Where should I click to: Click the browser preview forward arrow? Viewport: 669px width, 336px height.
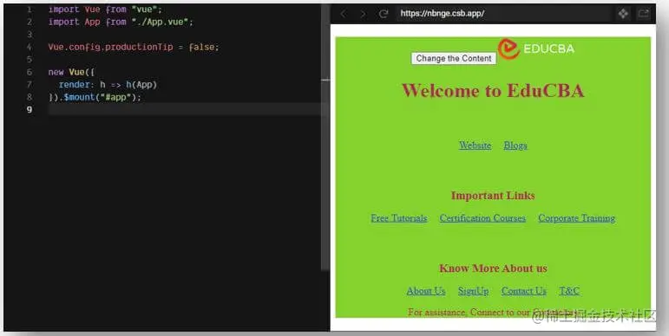[363, 14]
